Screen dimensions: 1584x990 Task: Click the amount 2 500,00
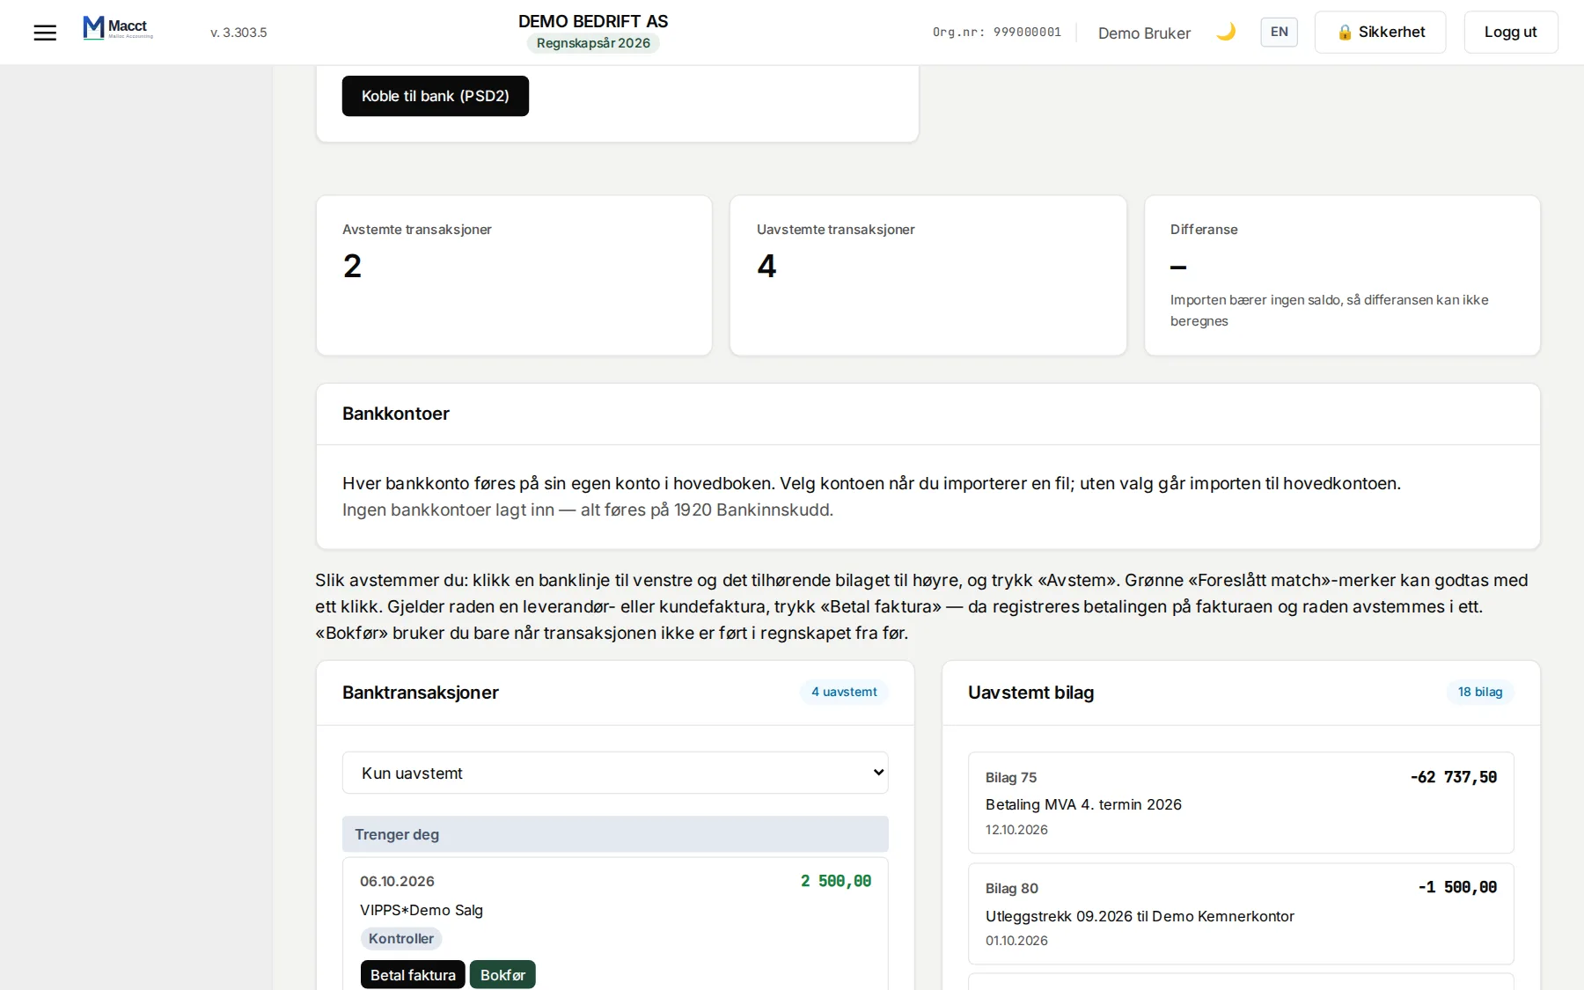coord(836,881)
